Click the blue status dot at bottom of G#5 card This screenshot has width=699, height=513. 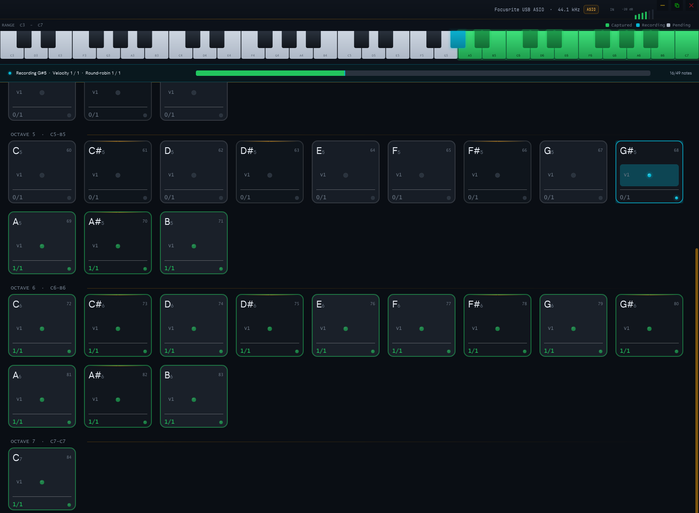pyautogui.click(x=677, y=198)
